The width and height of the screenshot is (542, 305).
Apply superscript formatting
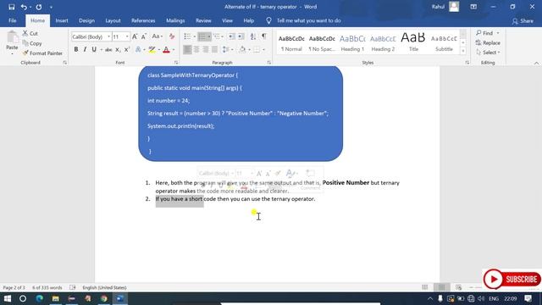[127, 50]
